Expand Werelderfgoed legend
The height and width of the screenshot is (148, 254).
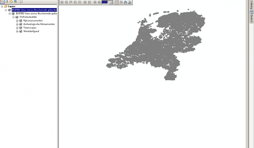(17, 31)
